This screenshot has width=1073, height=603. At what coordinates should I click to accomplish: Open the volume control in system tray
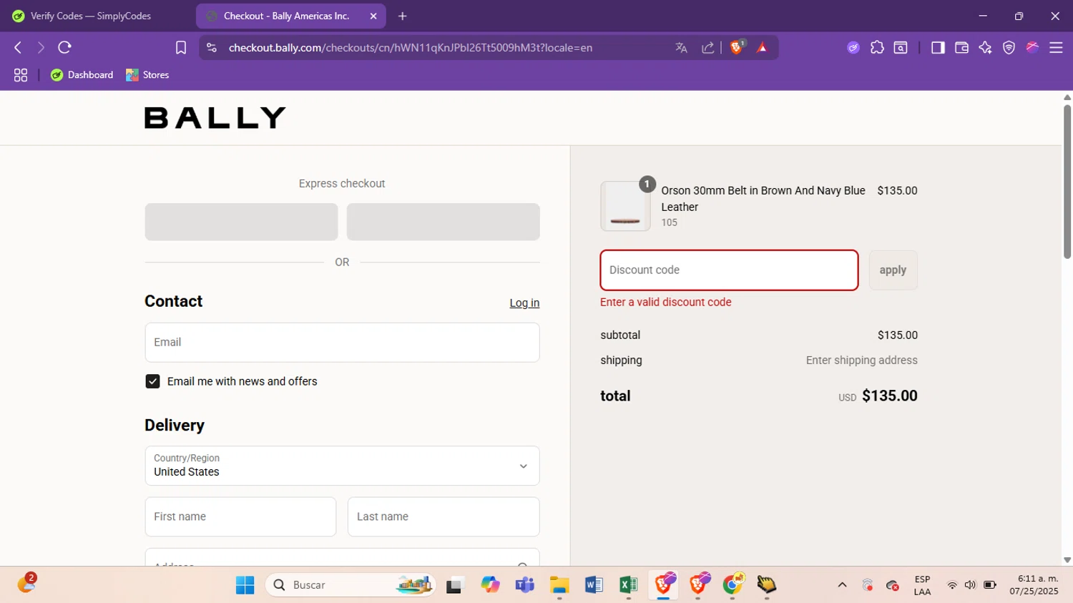(970, 585)
